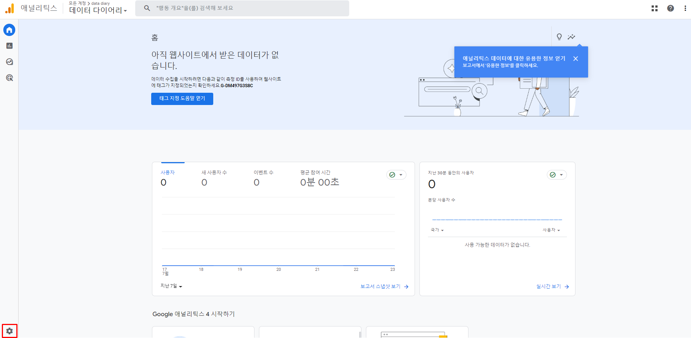Click the measurement ID G-DM497G3S8C text

(x=237, y=86)
